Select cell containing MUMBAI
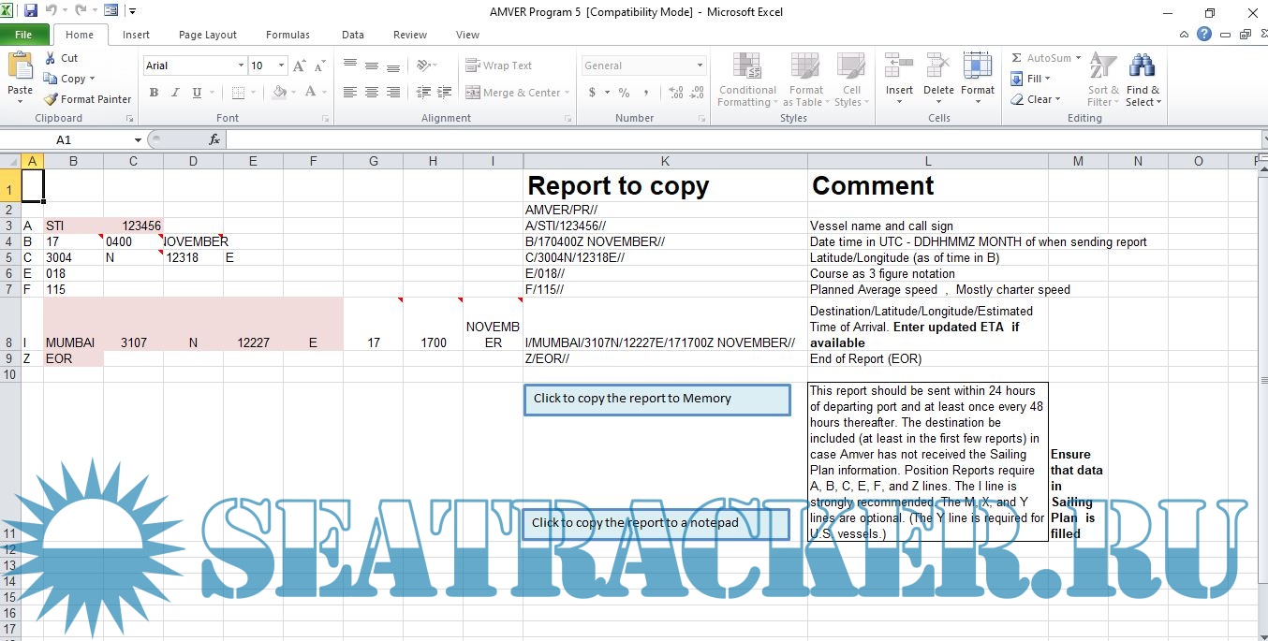This screenshot has width=1268, height=641. pos(73,342)
